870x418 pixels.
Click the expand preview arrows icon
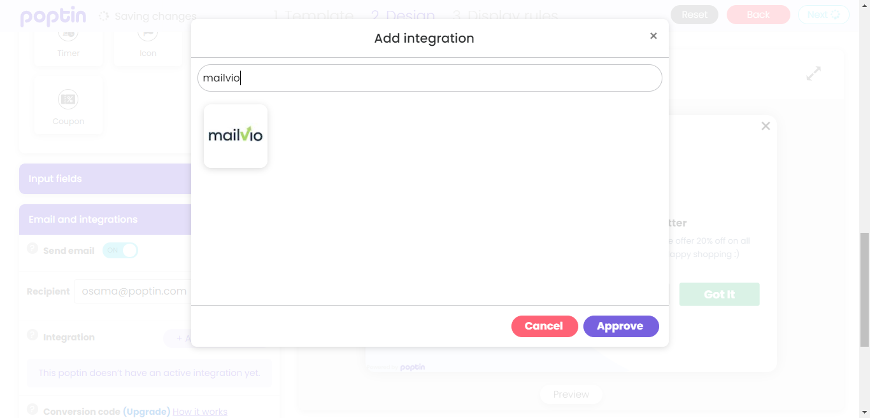pyautogui.click(x=813, y=74)
